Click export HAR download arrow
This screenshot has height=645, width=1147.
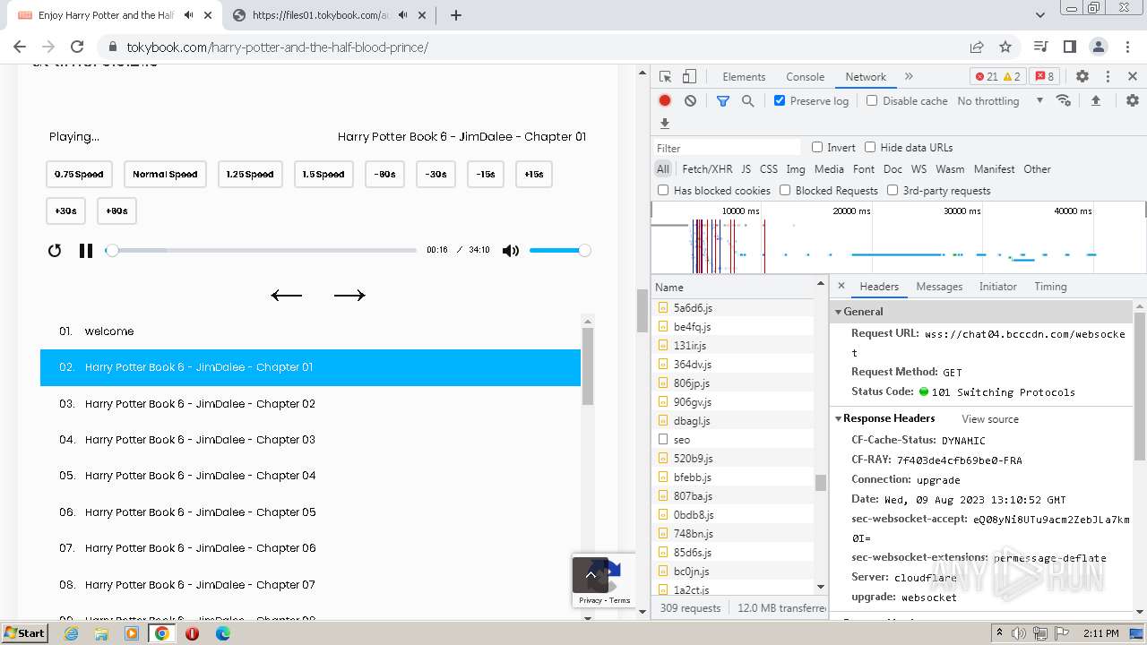point(665,124)
